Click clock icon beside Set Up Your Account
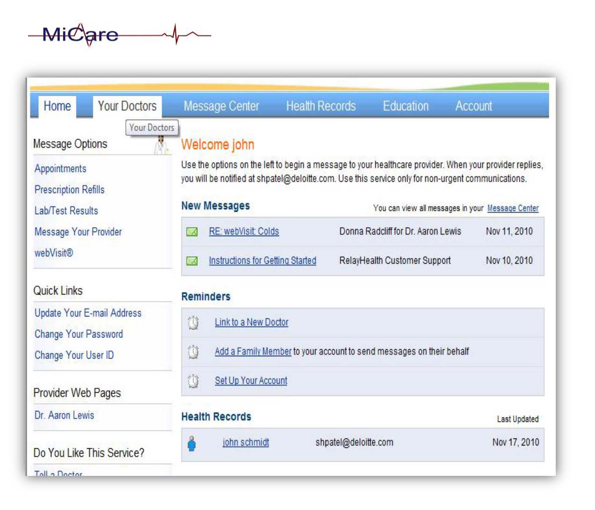This screenshot has width=595, height=510. (x=193, y=381)
